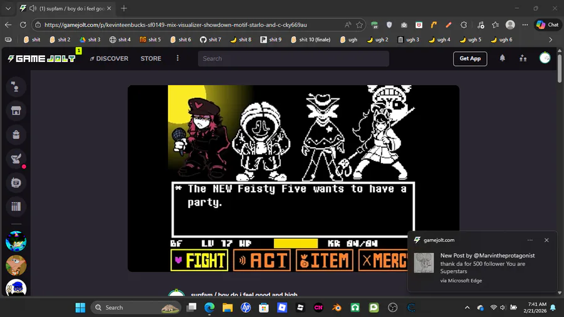Open the three-dot more menu beside Store
The height and width of the screenshot is (317, 564).
coord(177,58)
